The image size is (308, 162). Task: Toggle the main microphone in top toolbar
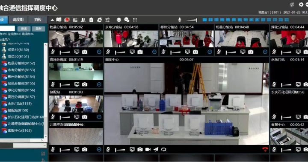pyautogui.click(x=180, y=20)
